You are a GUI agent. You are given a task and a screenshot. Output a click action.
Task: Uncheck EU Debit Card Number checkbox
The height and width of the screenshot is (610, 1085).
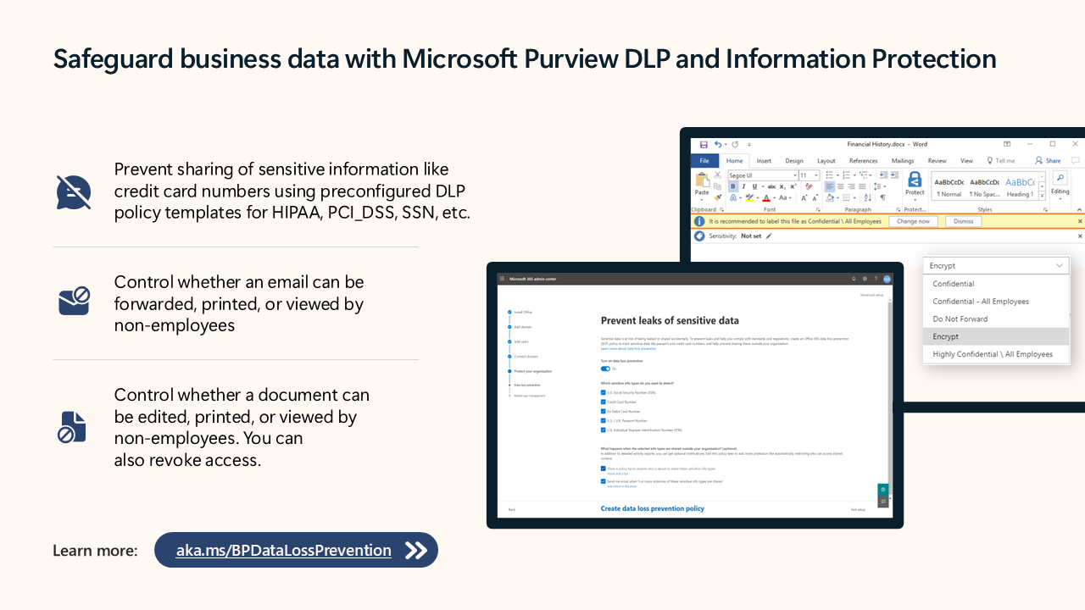603,411
